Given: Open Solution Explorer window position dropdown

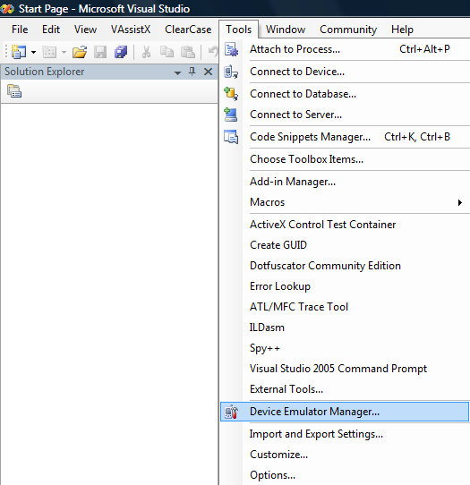Looking at the screenshot, I should [177, 72].
